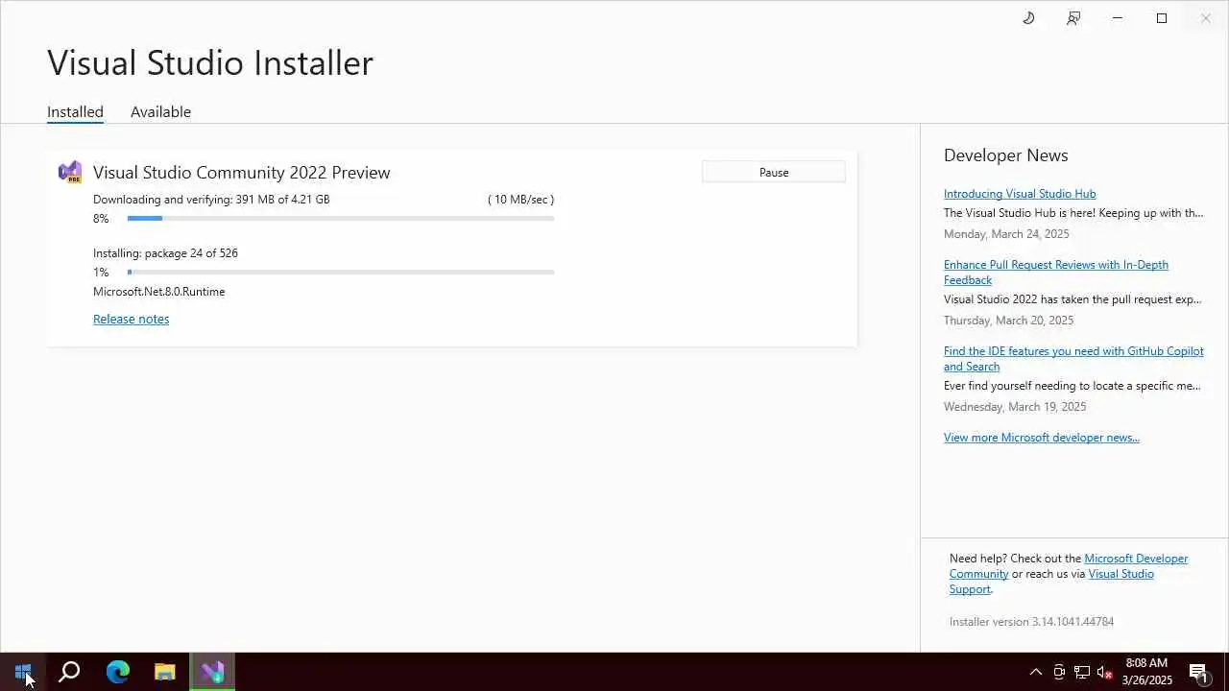Open Visual Studio Support link
1229x691 pixels.
pyautogui.click(x=1051, y=581)
